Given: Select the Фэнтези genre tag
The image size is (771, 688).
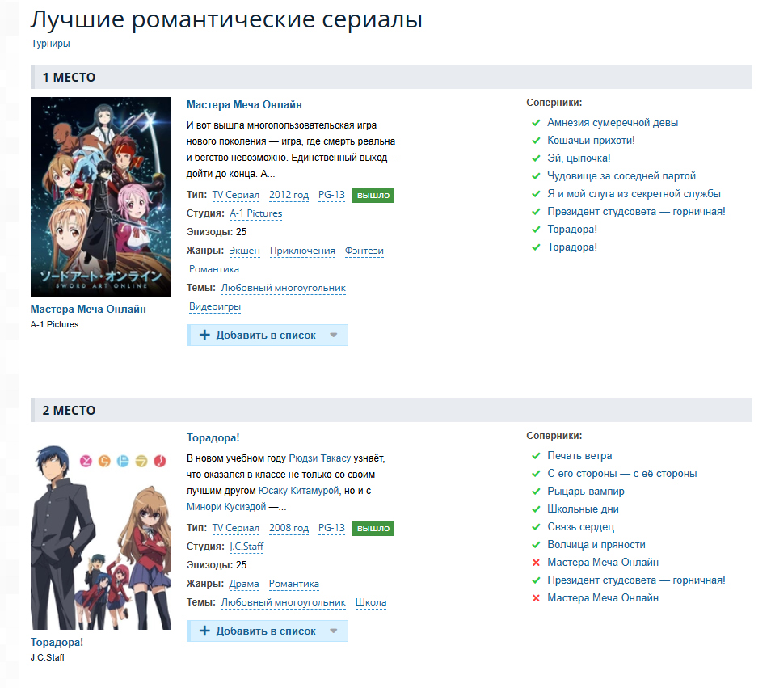Looking at the screenshot, I should 364,251.
